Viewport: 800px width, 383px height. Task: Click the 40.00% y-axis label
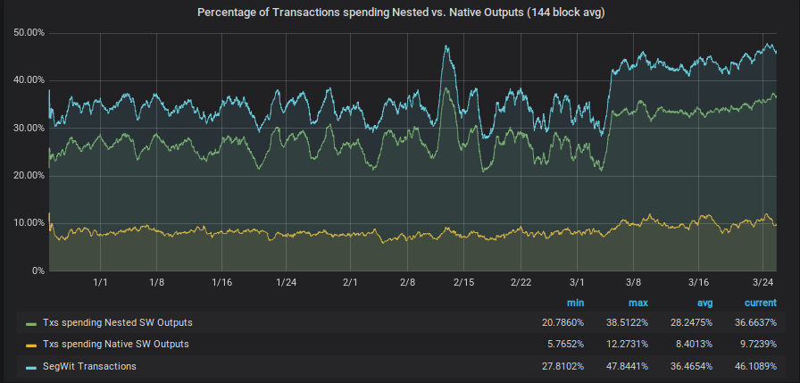(31, 80)
